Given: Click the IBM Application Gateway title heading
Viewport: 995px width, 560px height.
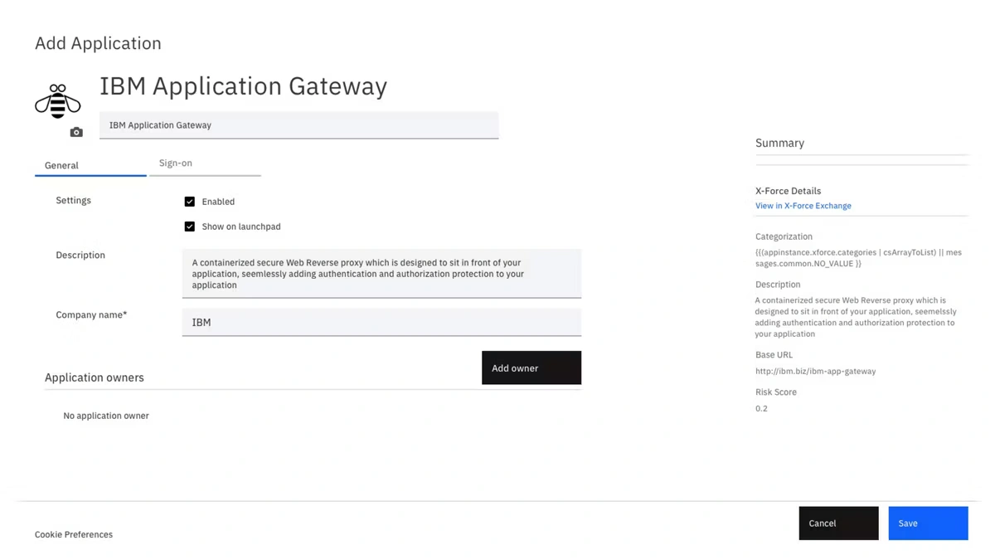Looking at the screenshot, I should pyautogui.click(x=243, y=86).
